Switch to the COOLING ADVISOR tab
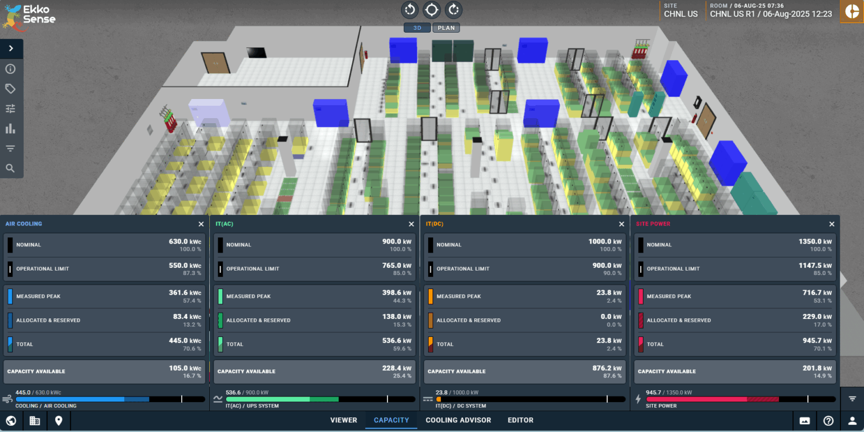Viewport: 864px width, 432px height. tap(458, 420)
